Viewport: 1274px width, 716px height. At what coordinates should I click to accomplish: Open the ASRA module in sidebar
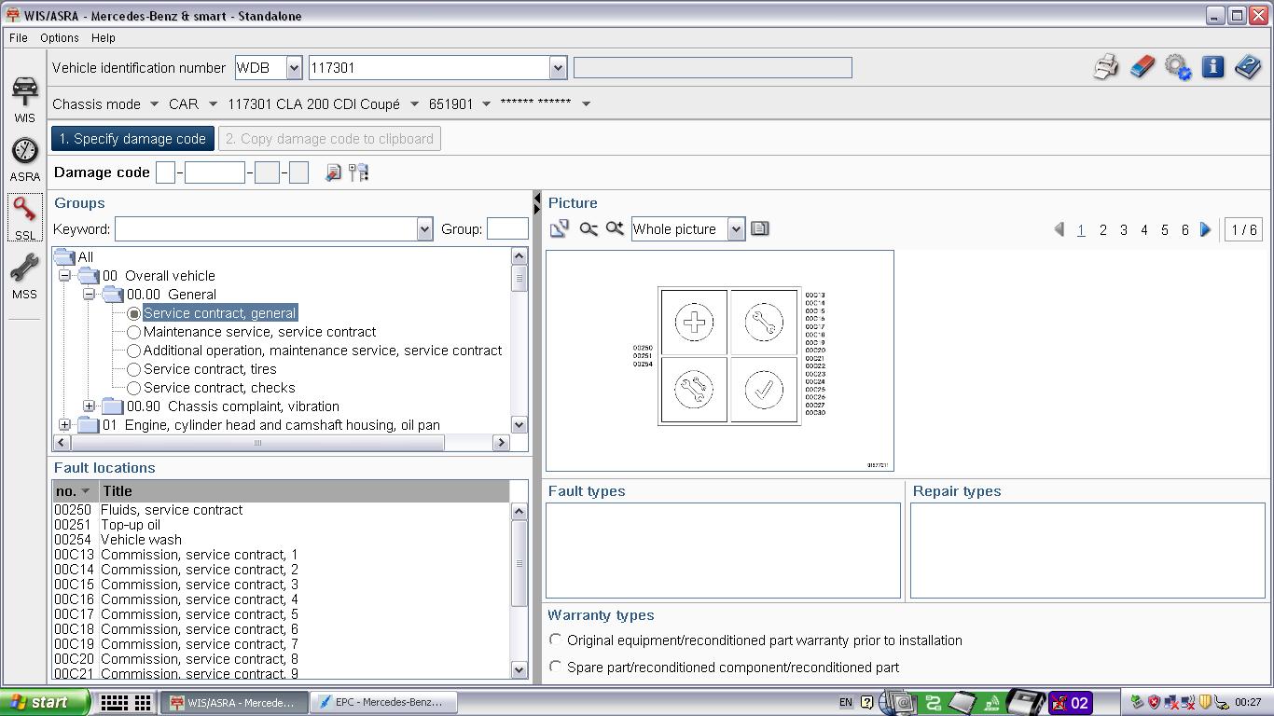(x=25, y=159)
